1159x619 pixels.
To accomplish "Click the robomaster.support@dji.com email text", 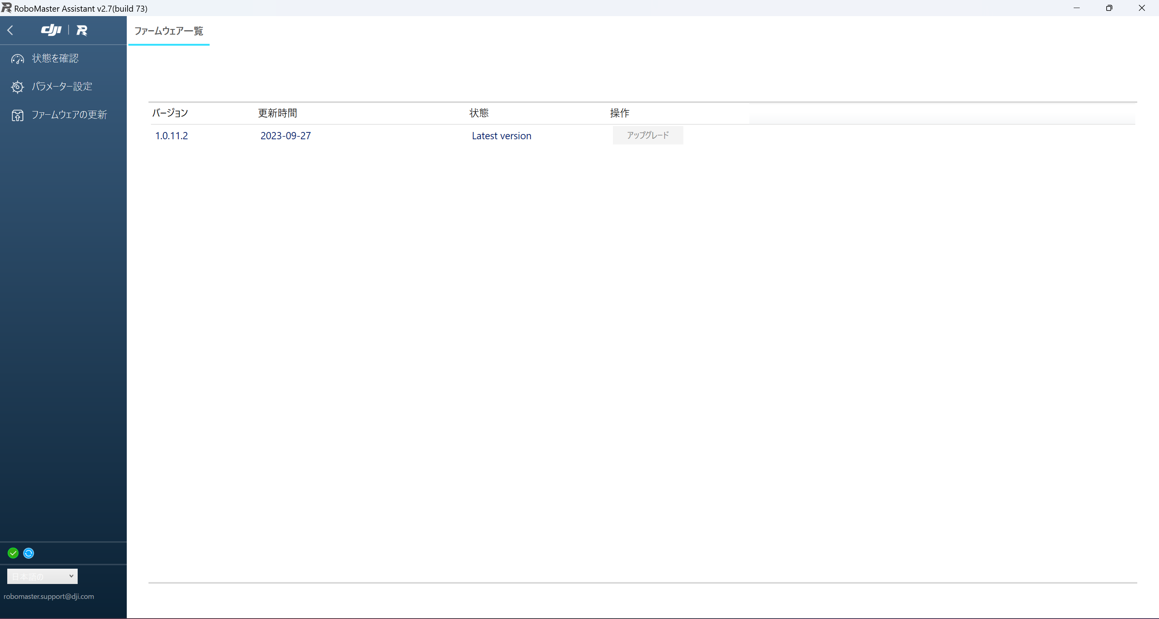I will (x=49, y=596).
